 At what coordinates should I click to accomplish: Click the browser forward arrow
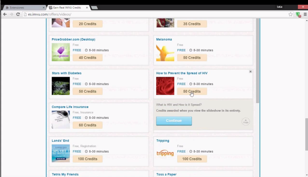click(x=11, y=14)
